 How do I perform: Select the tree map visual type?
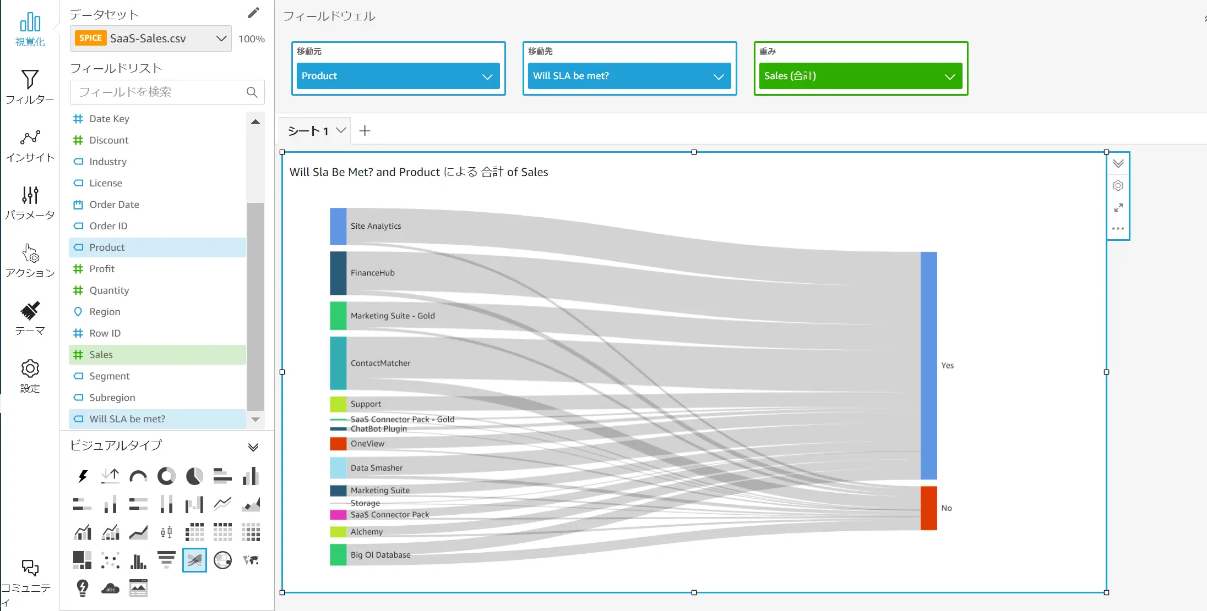coord(83,560)
